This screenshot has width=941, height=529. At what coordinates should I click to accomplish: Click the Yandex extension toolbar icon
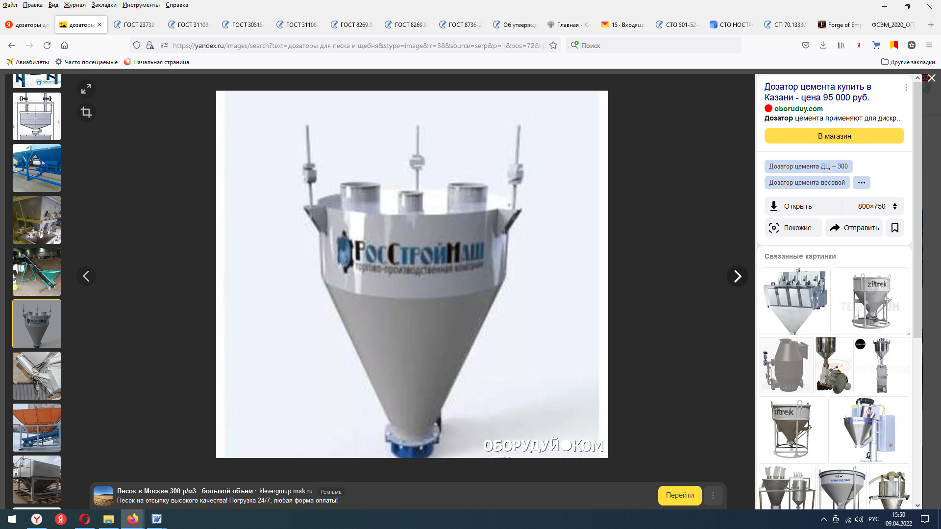pos(859,46)
